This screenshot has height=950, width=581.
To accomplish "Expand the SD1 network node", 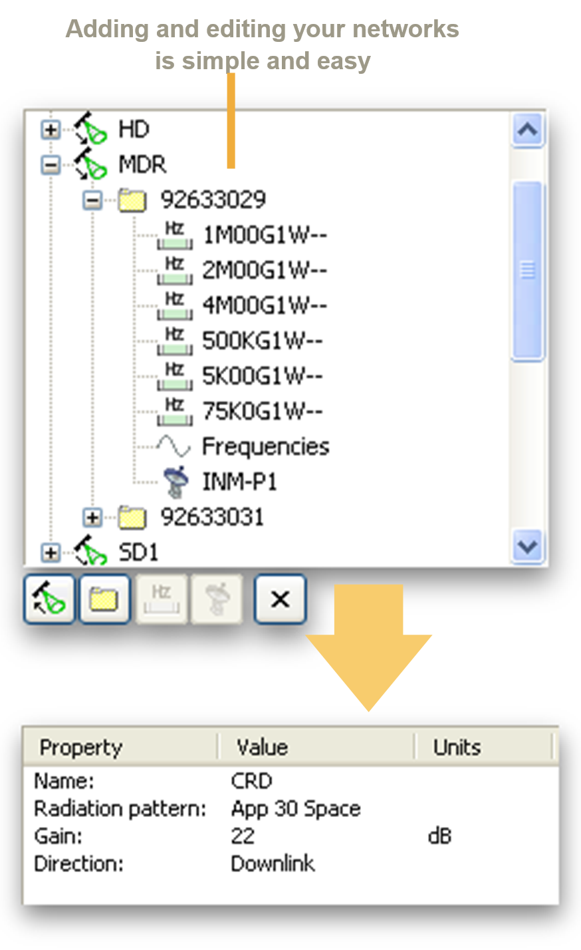I will click(51, 552).
